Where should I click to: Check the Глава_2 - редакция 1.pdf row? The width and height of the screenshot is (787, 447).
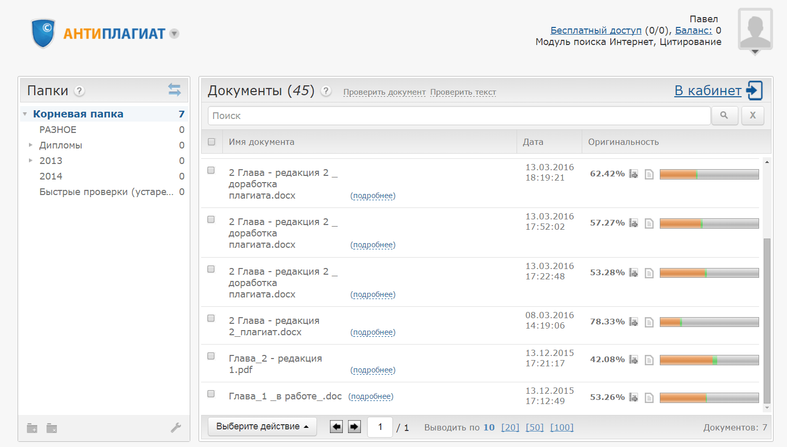click(211, 356)
